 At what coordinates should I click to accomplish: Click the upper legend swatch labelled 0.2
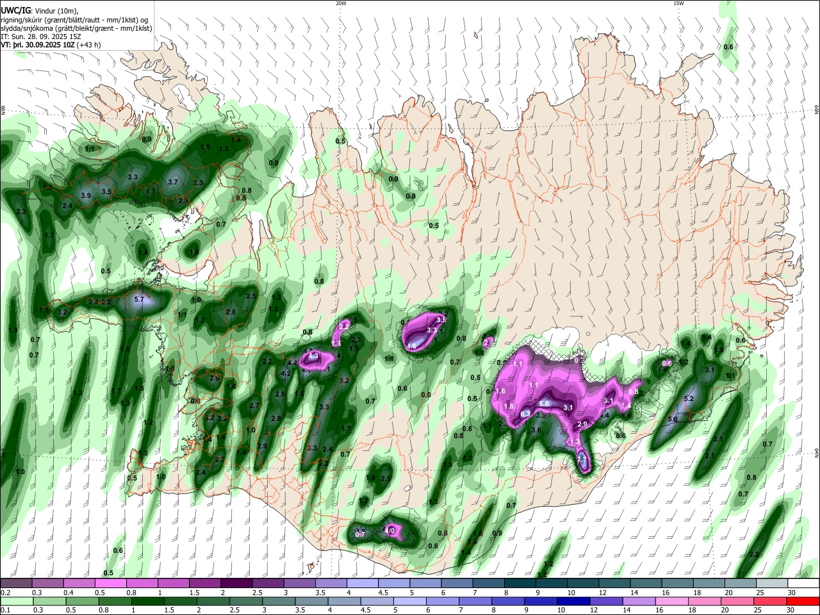coord(16,583)
